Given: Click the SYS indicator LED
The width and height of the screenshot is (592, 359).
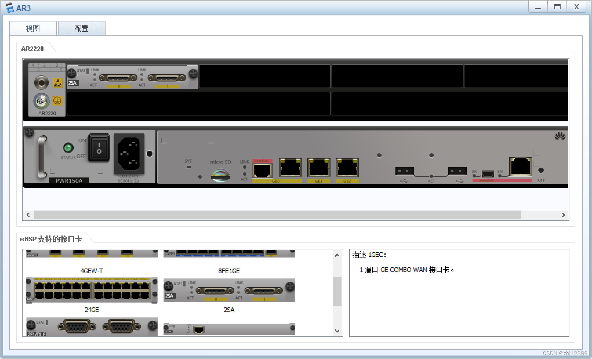Looking at the screenshot, I should [188, 167].
